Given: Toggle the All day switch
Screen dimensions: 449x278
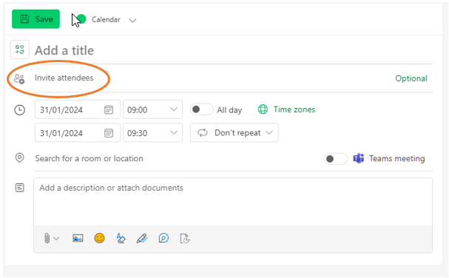Looking at the screenshot, I should click(202, 109).
